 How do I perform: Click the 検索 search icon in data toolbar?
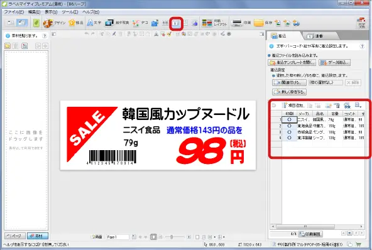click(347, 106)
